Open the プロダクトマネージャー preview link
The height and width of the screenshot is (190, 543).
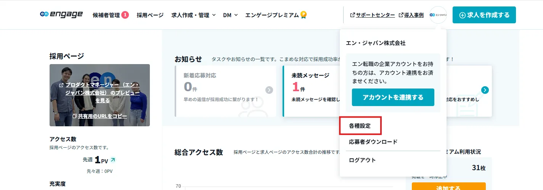click(x=102, y=93)
